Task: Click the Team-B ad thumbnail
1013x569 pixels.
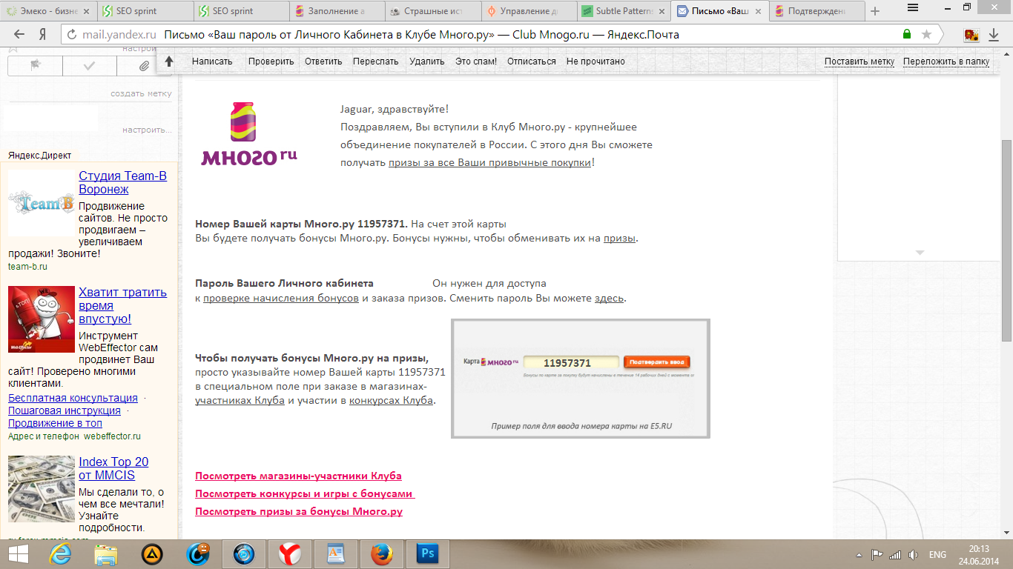Action: click(x=42, y=202)
